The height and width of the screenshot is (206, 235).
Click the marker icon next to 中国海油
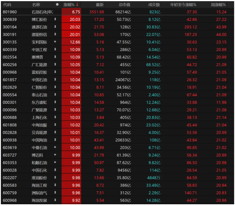pos(55,140)
